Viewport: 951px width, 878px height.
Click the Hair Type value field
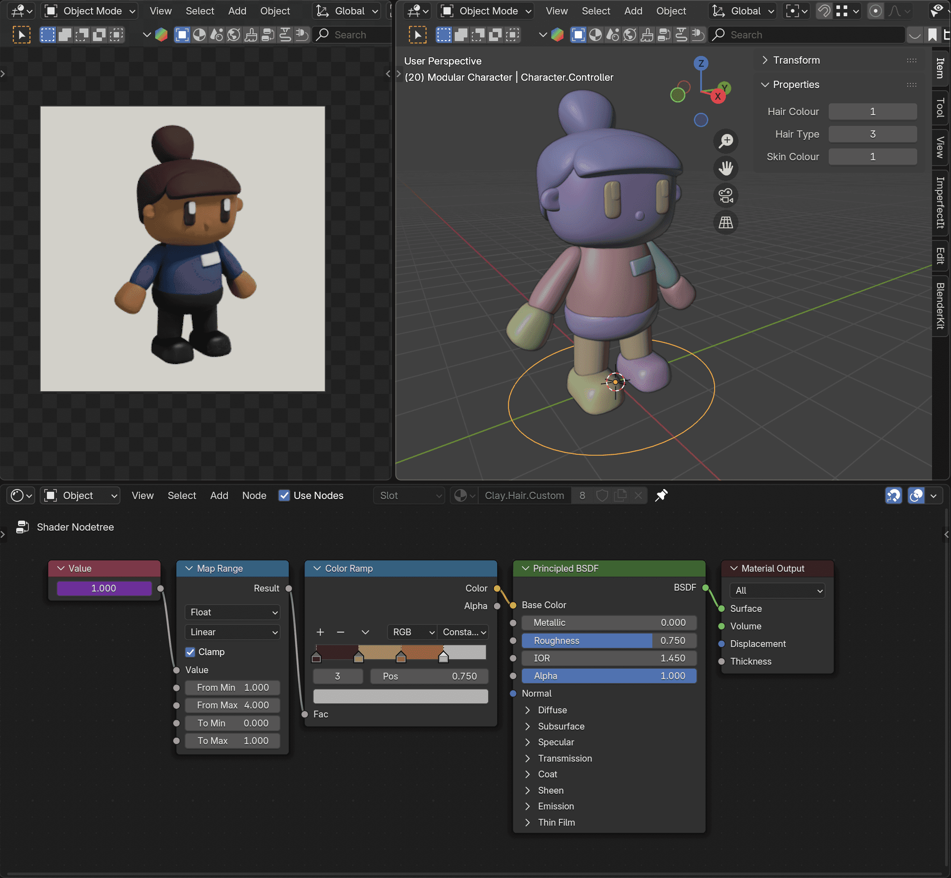point(872,134)
